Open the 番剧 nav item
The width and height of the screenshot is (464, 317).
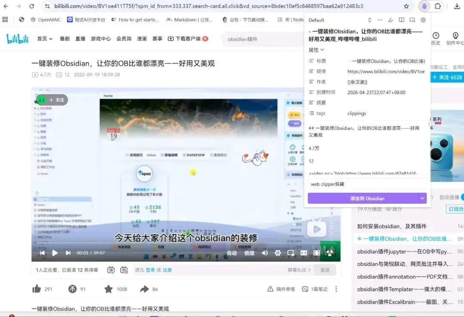tap(64, 39)
